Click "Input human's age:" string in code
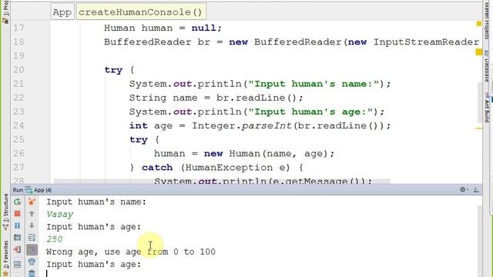 pos(310,112)
